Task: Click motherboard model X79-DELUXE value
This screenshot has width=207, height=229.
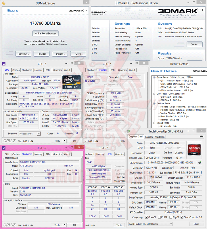Action: [38, 166]
